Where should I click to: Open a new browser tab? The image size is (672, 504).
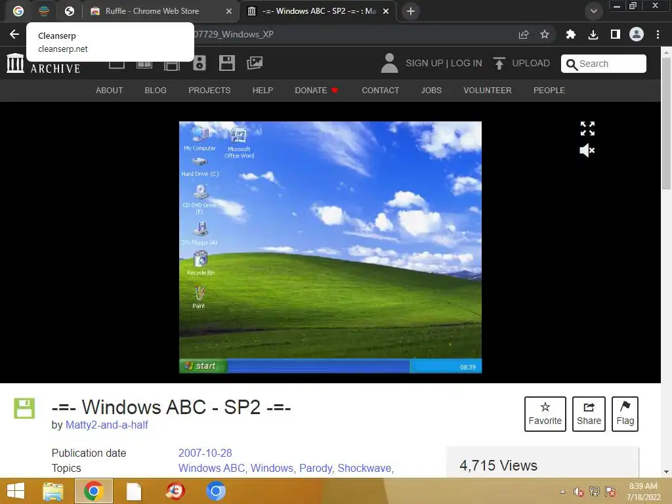coord(411,11)
